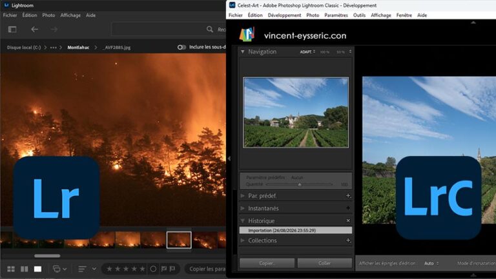Click the filmstrip horizontal scrollbar in Lightroom
The image size is (496, 279).
(47, 256)
